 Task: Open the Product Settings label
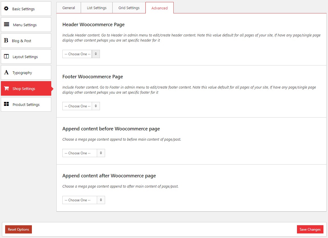(26, 104)
